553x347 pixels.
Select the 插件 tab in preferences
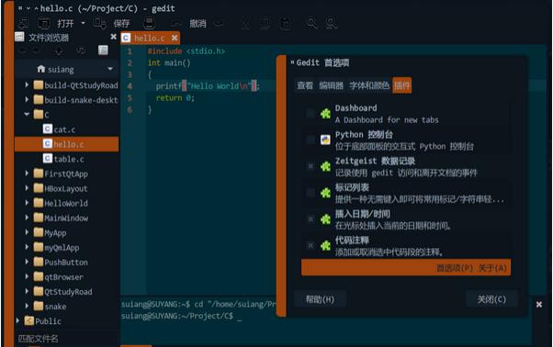[x=402, y=85]
